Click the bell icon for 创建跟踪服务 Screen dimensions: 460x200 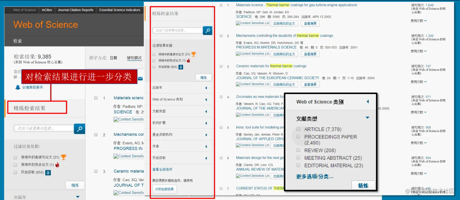(18, 87)
